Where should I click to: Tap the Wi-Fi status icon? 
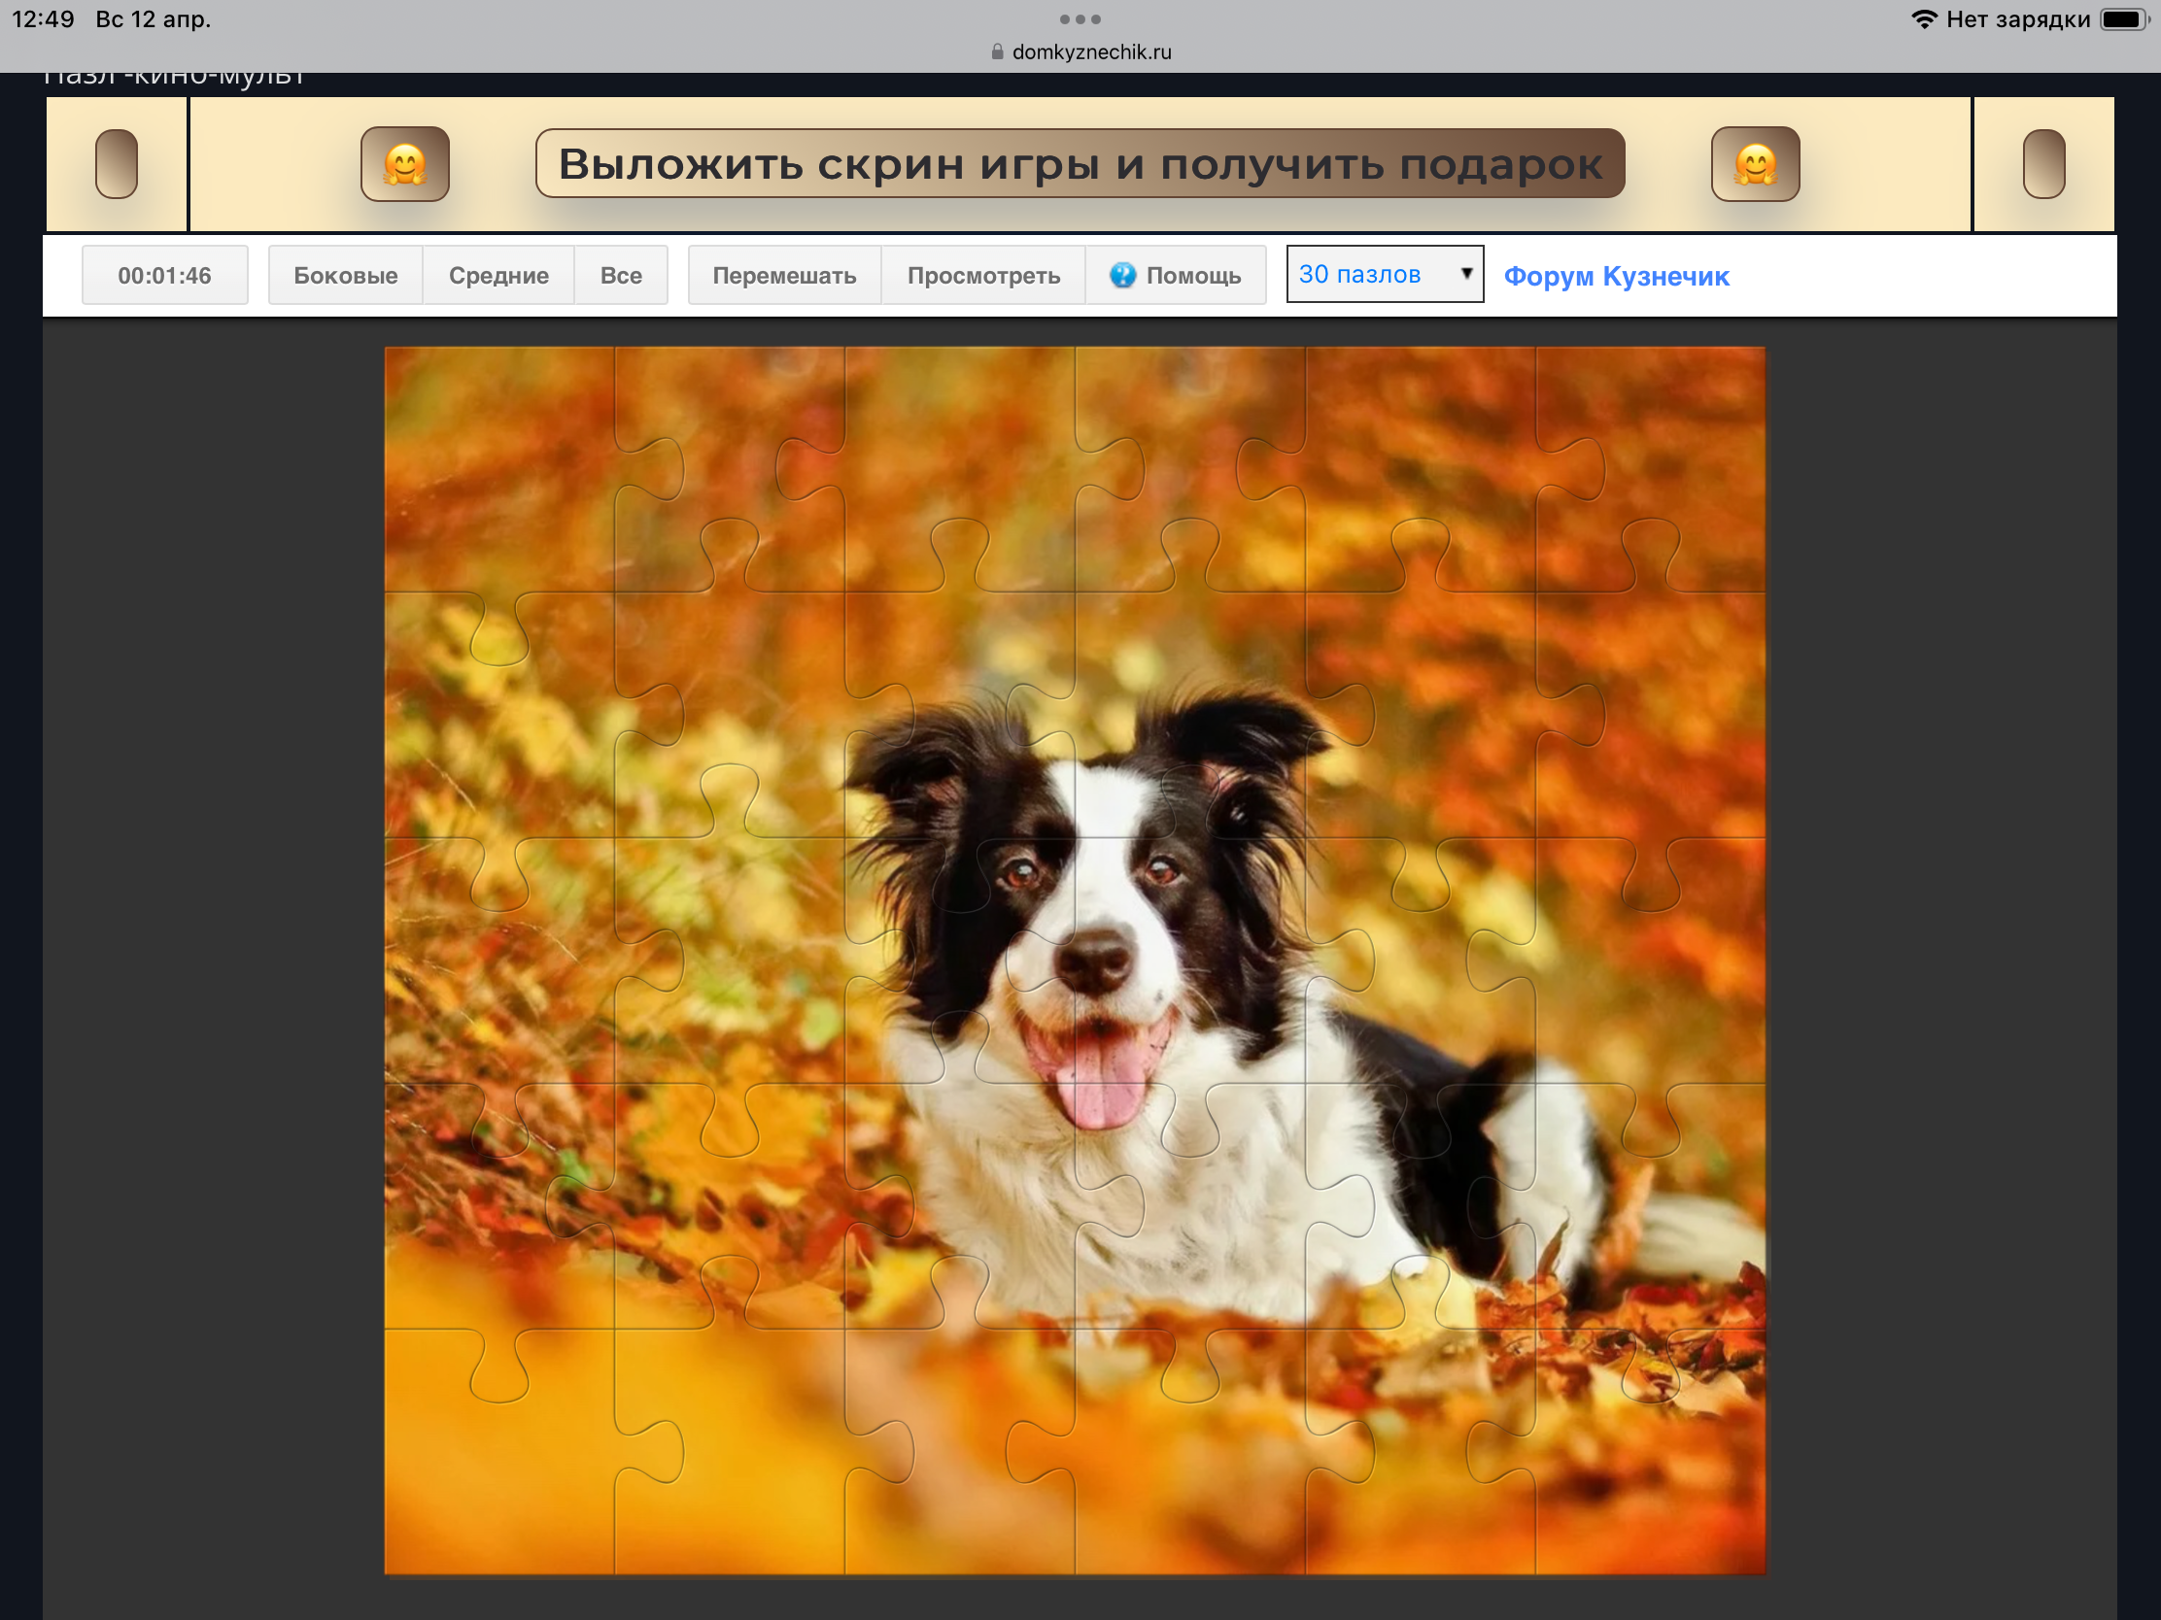click(1923, 19)
